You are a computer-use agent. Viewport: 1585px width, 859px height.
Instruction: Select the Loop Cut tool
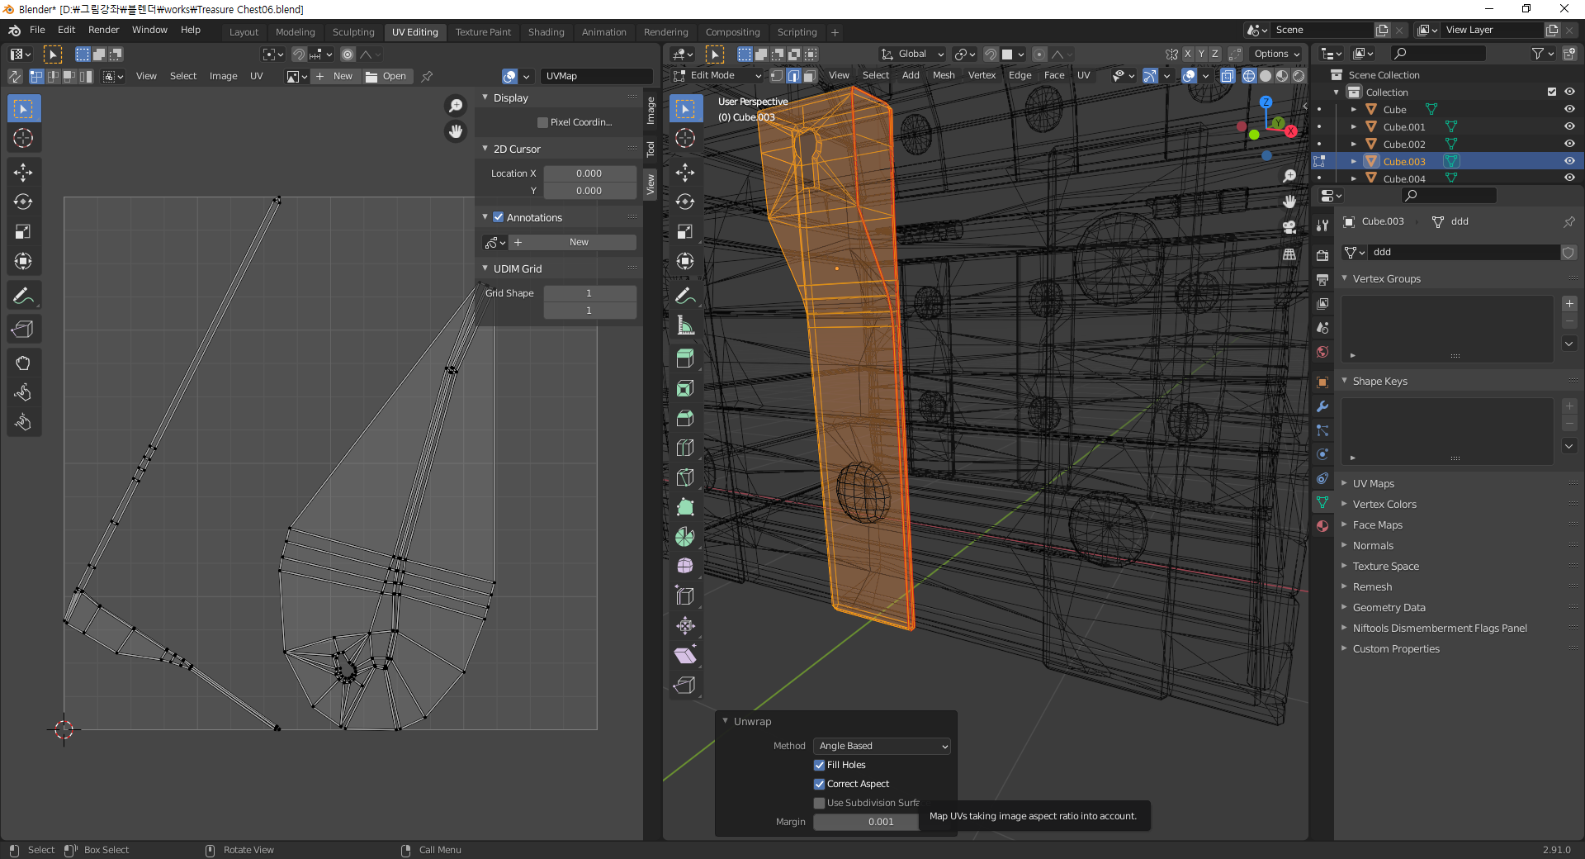point(685,448)
